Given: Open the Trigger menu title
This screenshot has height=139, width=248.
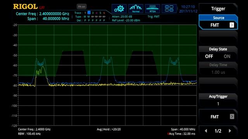Looking at the screenshot, I should 218,8.
